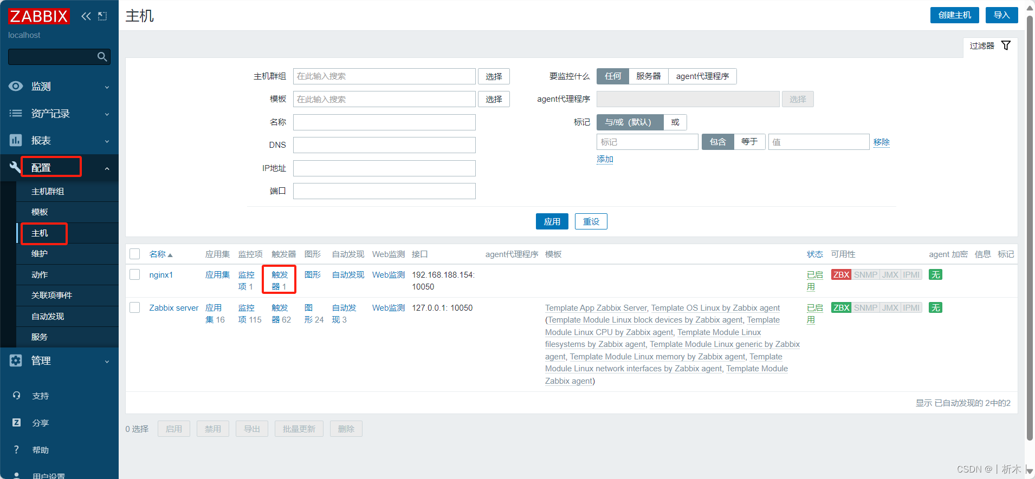Click the filter funnel icon

1006,45
